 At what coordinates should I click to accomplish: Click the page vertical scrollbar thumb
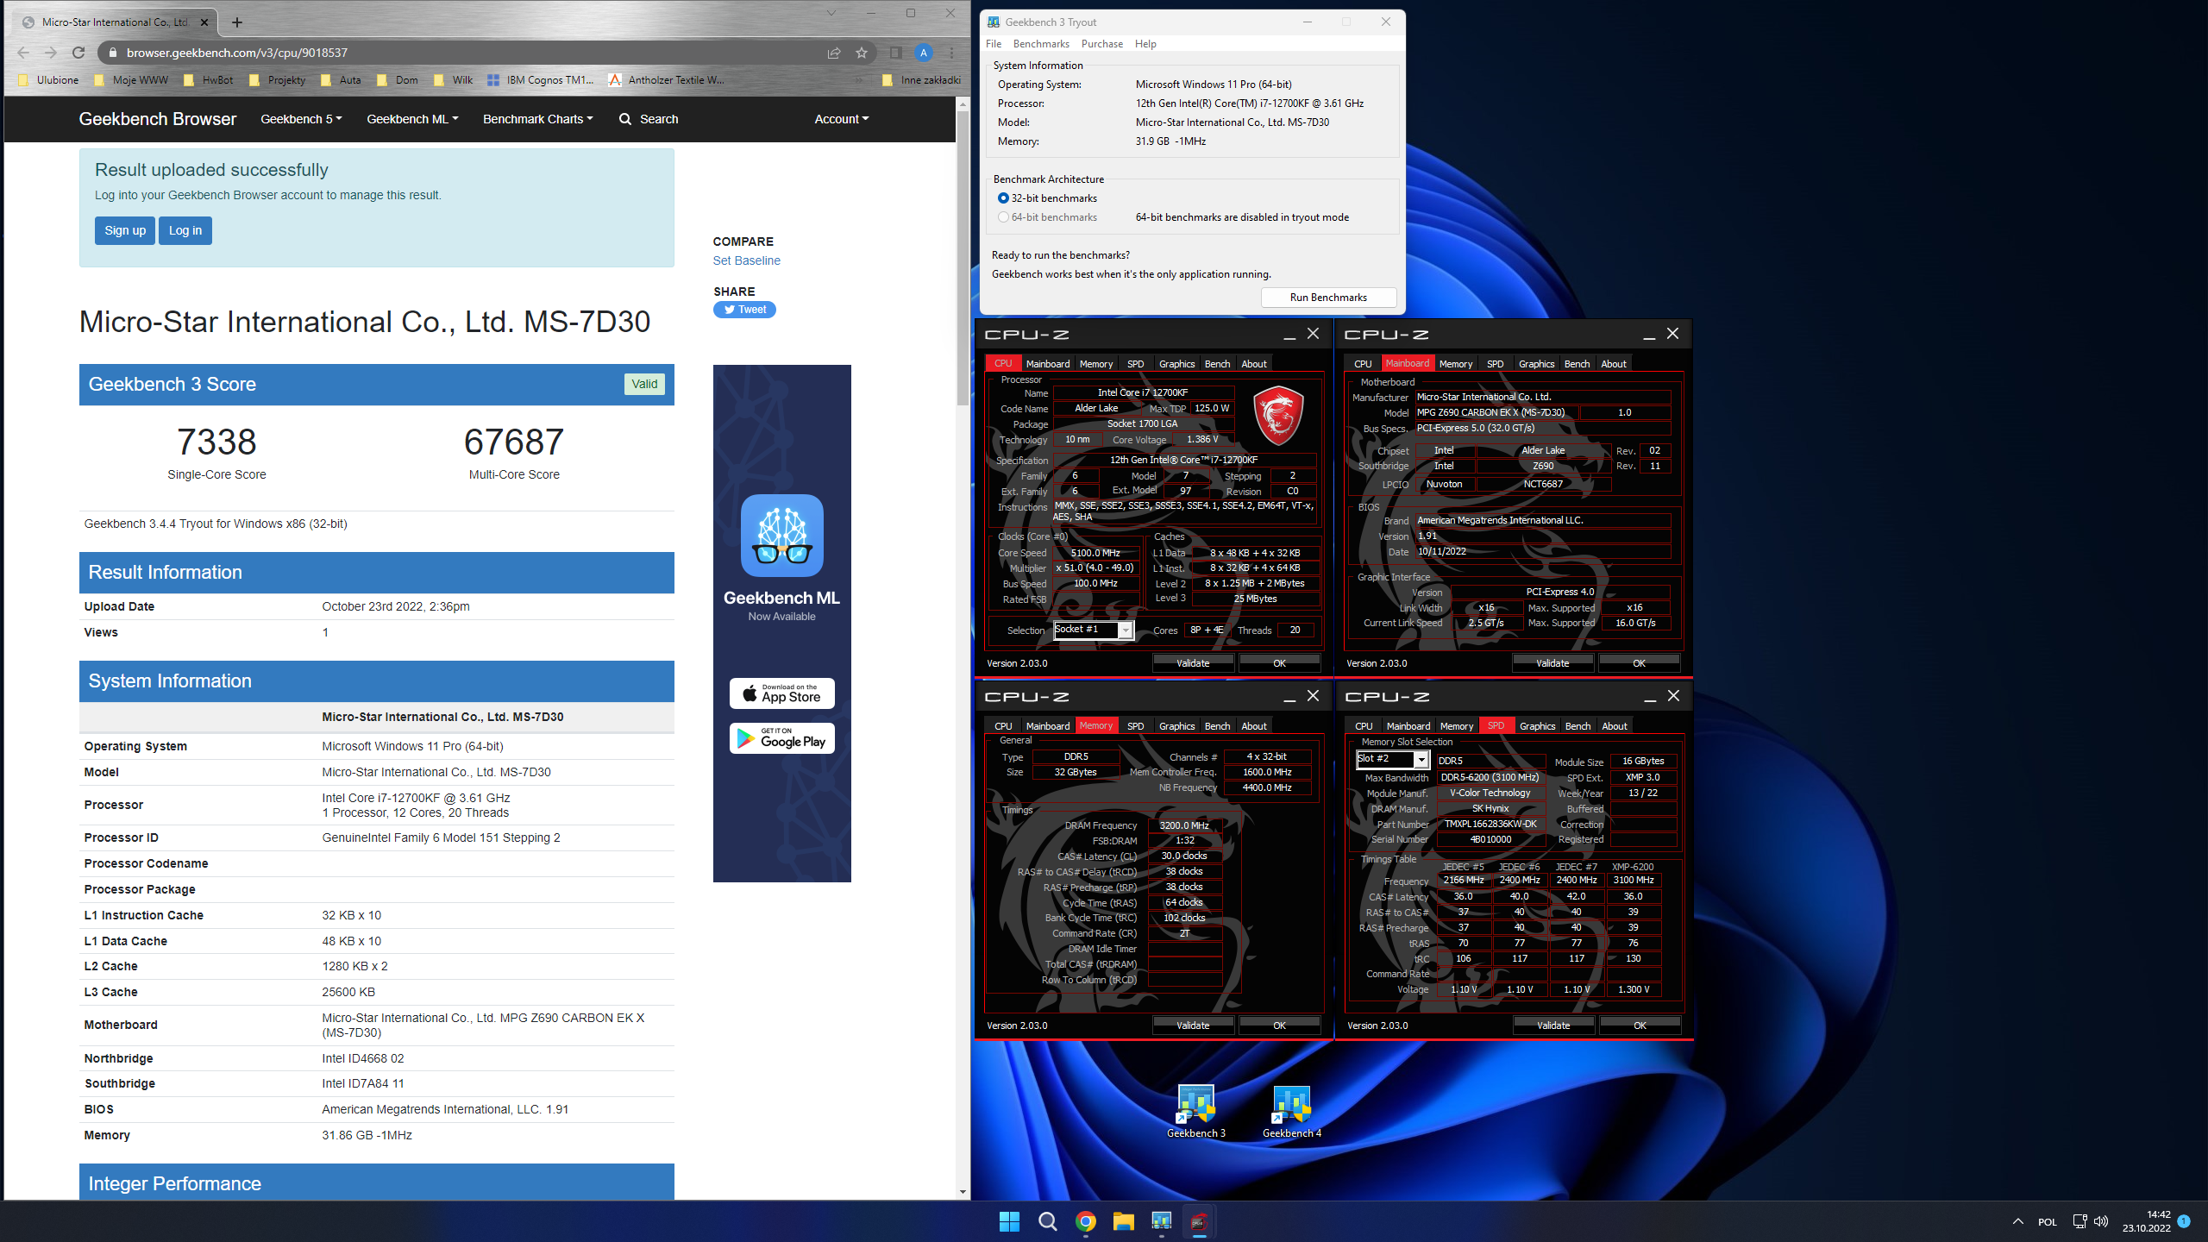[963, 259]
